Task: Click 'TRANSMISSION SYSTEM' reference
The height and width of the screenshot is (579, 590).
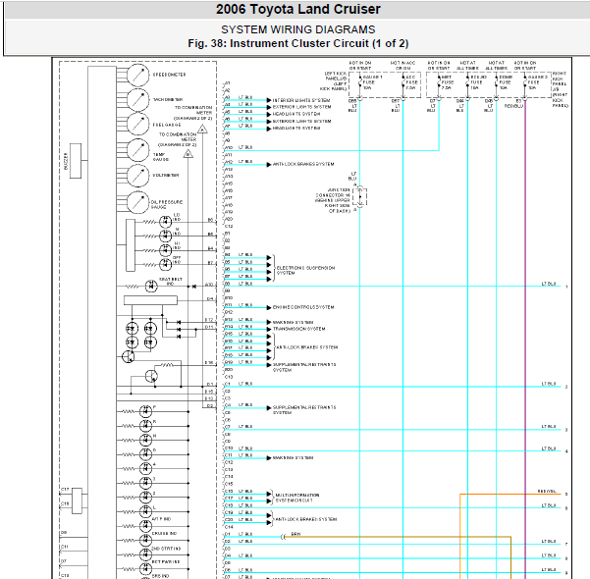Action: 298,329
